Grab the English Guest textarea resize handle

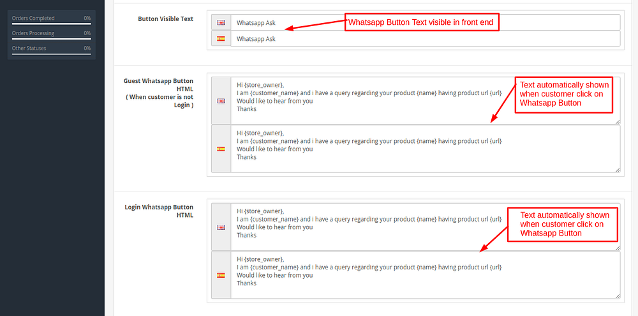(618, 122)
